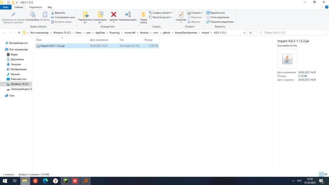
Task: Pin to Quick Access ribbon button
Action: [x=13, y=17]
